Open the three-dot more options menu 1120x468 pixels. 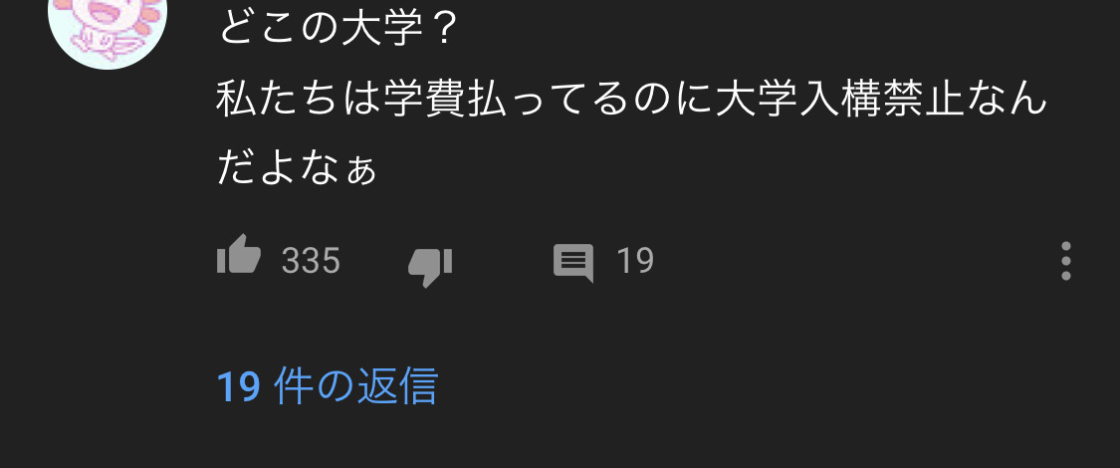(x=1065, y=261)
